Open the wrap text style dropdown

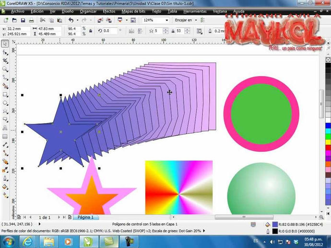(199, 31)
